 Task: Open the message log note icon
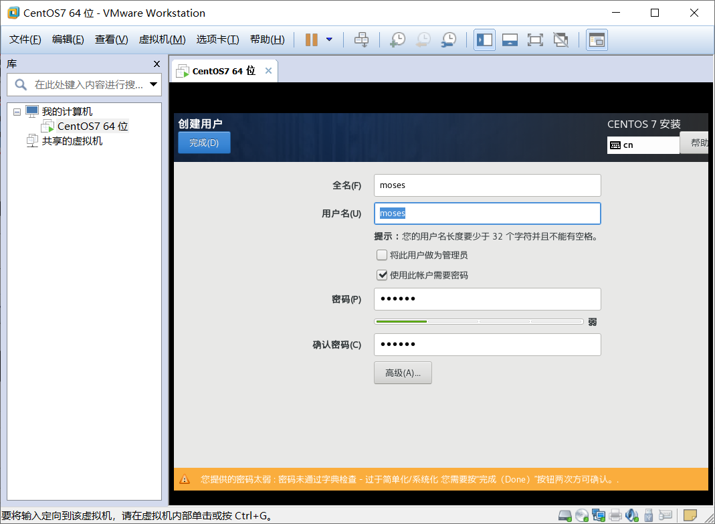coord(690,515)
